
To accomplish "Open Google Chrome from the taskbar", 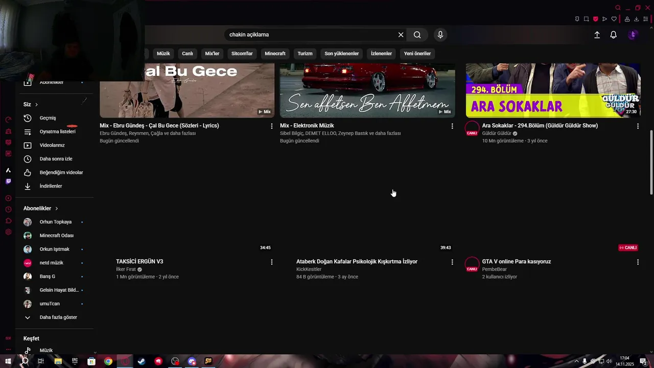I will click(108, 361).
